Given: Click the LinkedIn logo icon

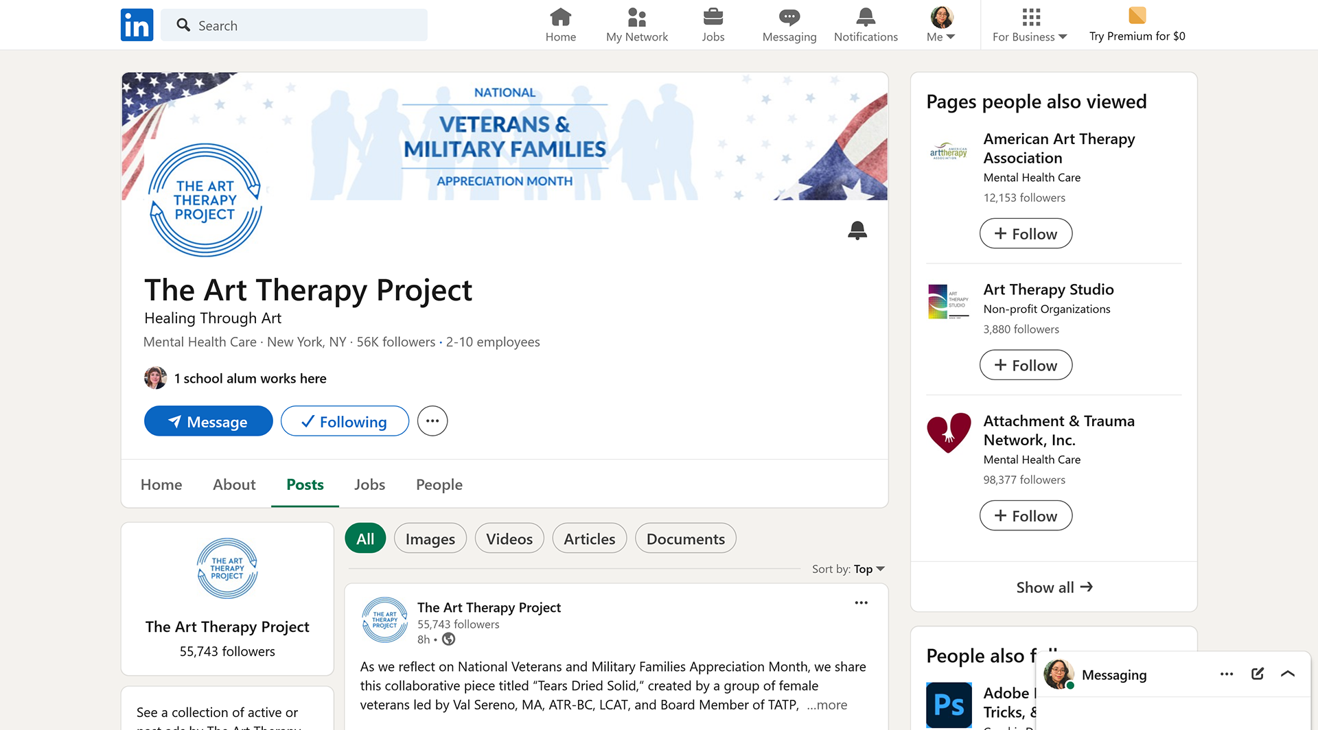Looking at the screenshot, I should pyautogui.click(x=137, y=25).
